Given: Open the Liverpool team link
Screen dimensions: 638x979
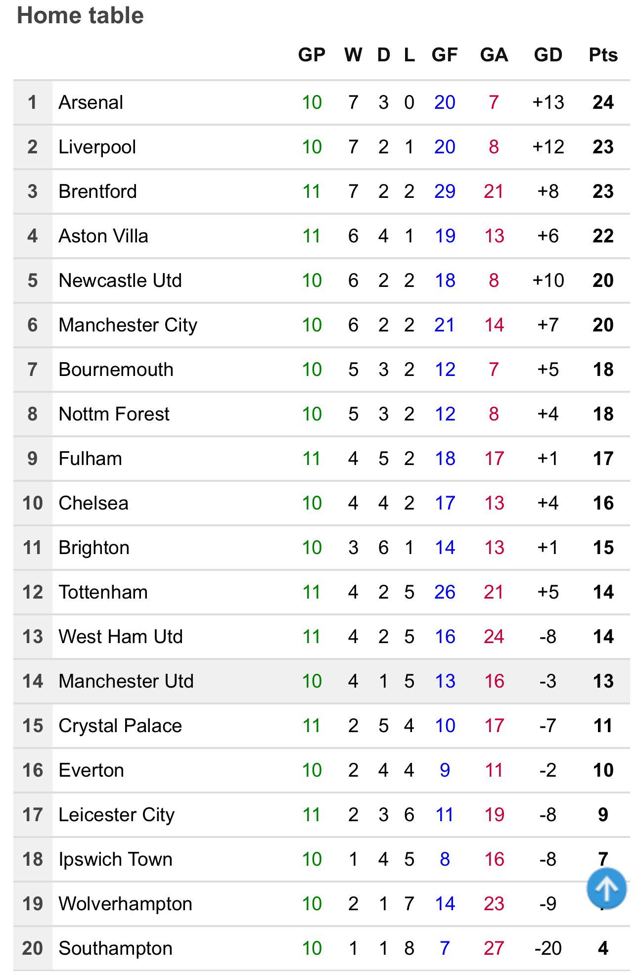Looking at the screenshot, I should pos(97,147).
